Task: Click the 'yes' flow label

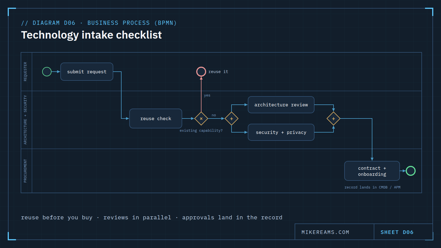Action: 207,95
